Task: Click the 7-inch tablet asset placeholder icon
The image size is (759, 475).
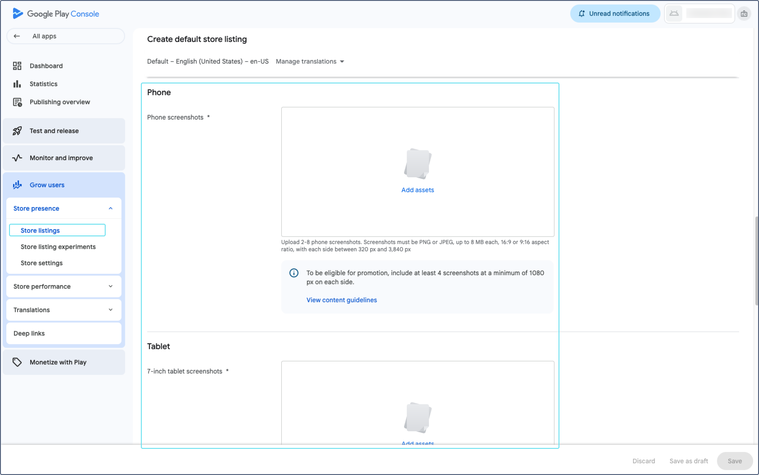Action: point(418,417)
